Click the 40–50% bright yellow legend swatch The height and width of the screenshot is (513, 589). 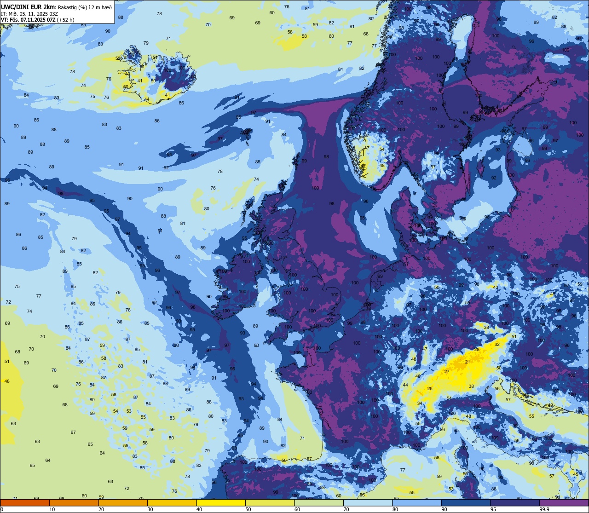pos(221,502)
